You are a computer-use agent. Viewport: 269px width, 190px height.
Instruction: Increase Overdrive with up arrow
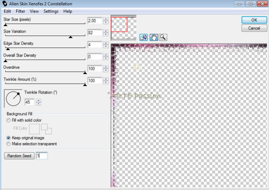106,67
